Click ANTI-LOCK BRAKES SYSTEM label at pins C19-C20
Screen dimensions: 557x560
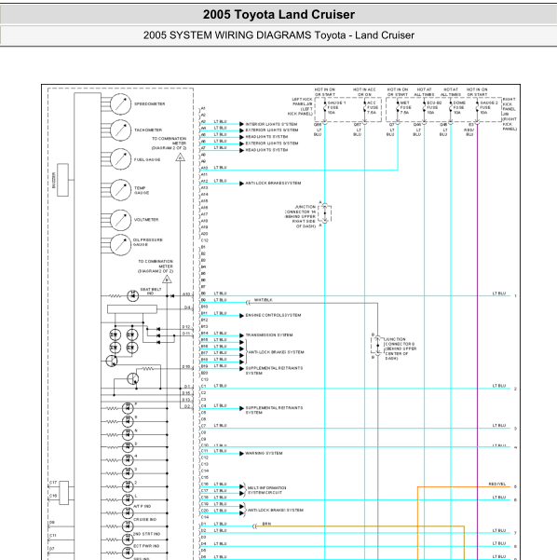(276, 511)
